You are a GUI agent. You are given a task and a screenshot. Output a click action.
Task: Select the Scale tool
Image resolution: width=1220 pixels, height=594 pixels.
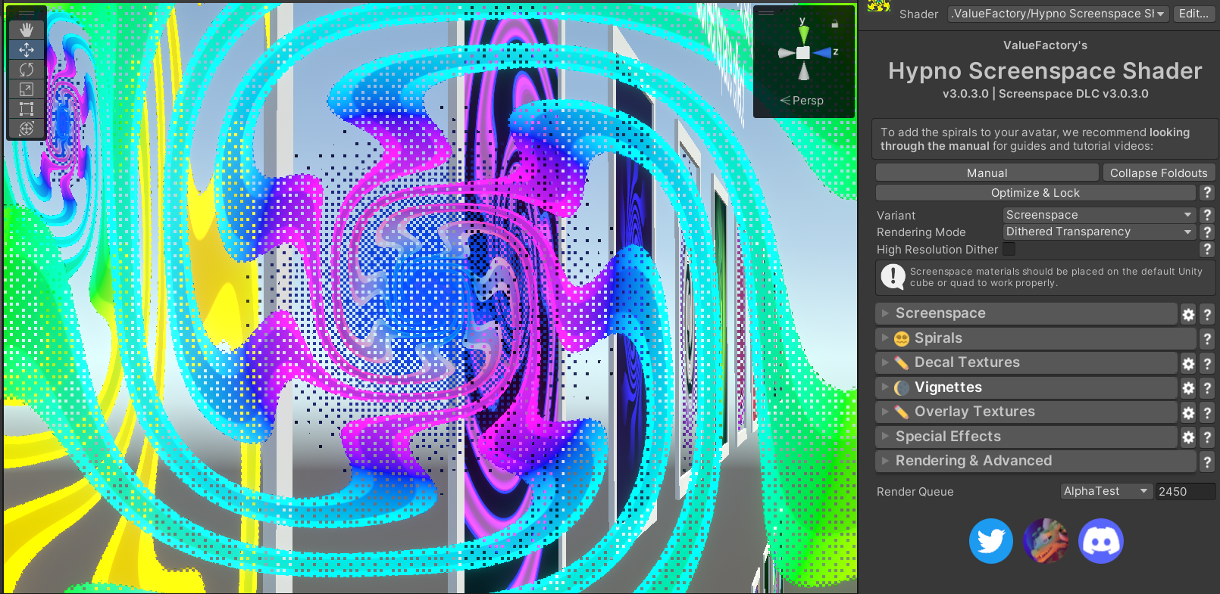27,89
